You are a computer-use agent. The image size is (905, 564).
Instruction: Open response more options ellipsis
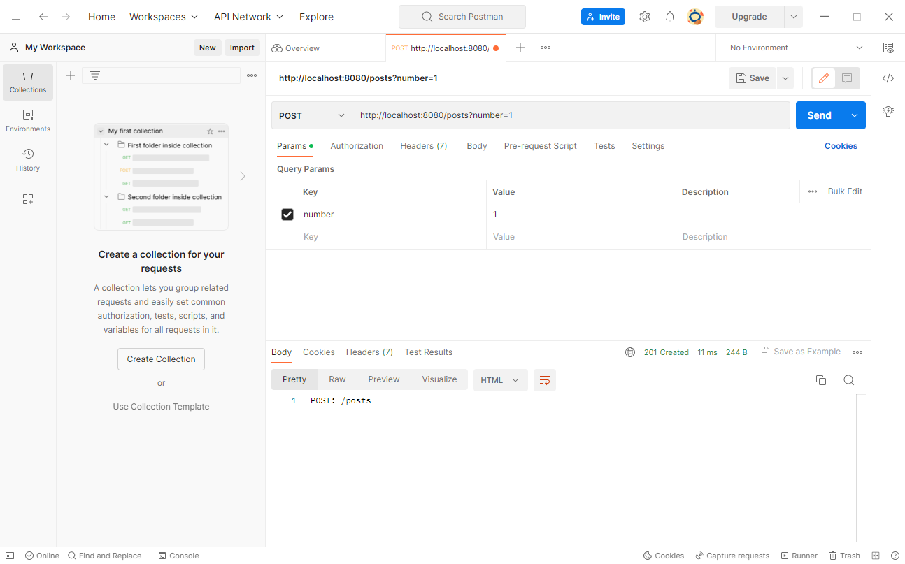click(857, 352)
